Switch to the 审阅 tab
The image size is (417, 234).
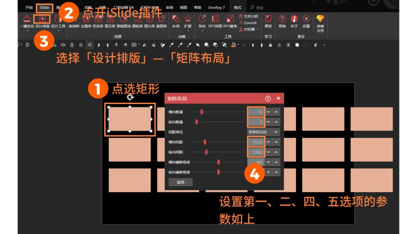click(x=170, y=7)
